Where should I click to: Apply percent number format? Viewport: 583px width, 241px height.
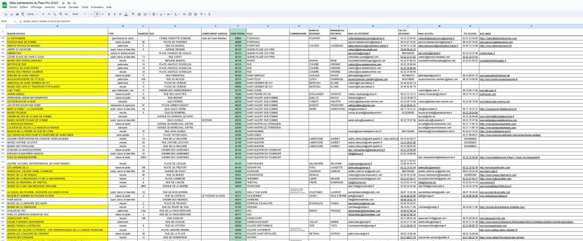49,14
